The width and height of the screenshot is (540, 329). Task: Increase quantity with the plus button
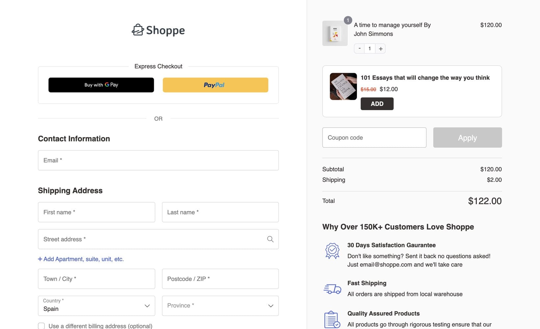coord(380,48)
